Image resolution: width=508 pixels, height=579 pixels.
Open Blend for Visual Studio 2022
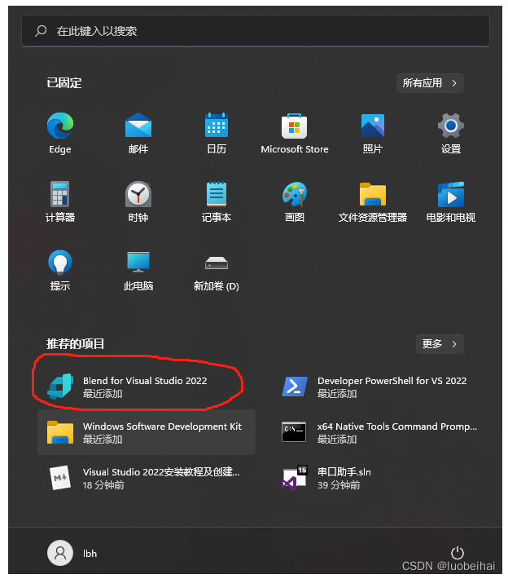pyautogui.click(x=147, y=387)
